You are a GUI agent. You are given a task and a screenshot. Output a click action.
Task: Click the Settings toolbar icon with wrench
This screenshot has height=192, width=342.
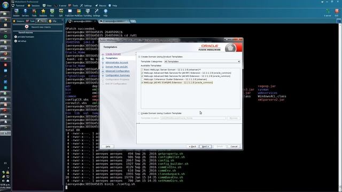96,13
